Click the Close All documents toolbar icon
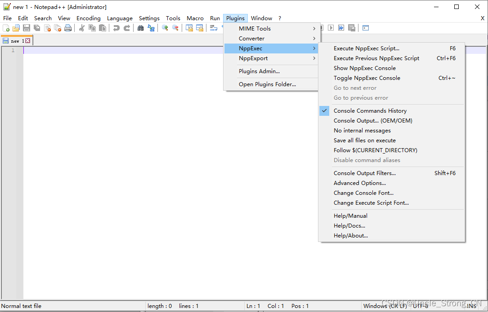488x312 pixels. (x=58, y=28)
